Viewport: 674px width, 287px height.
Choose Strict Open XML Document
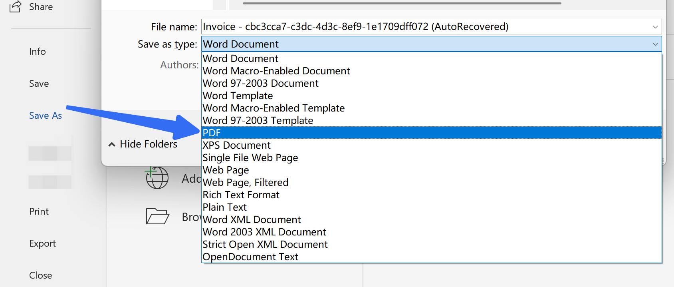click(x=431, y=244)
